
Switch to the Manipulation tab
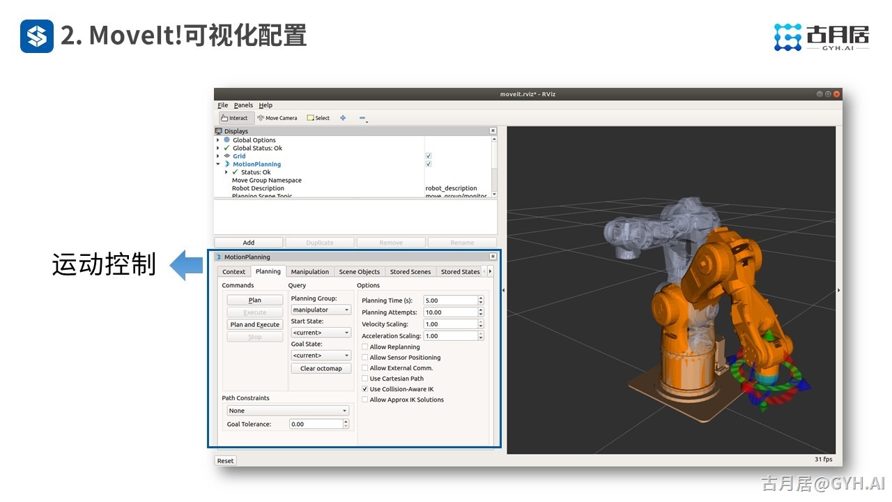309,272
